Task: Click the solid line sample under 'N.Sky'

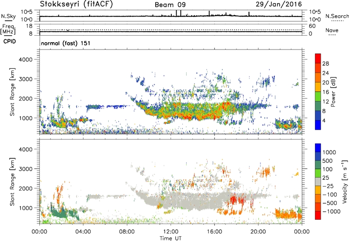Action: 8,20
